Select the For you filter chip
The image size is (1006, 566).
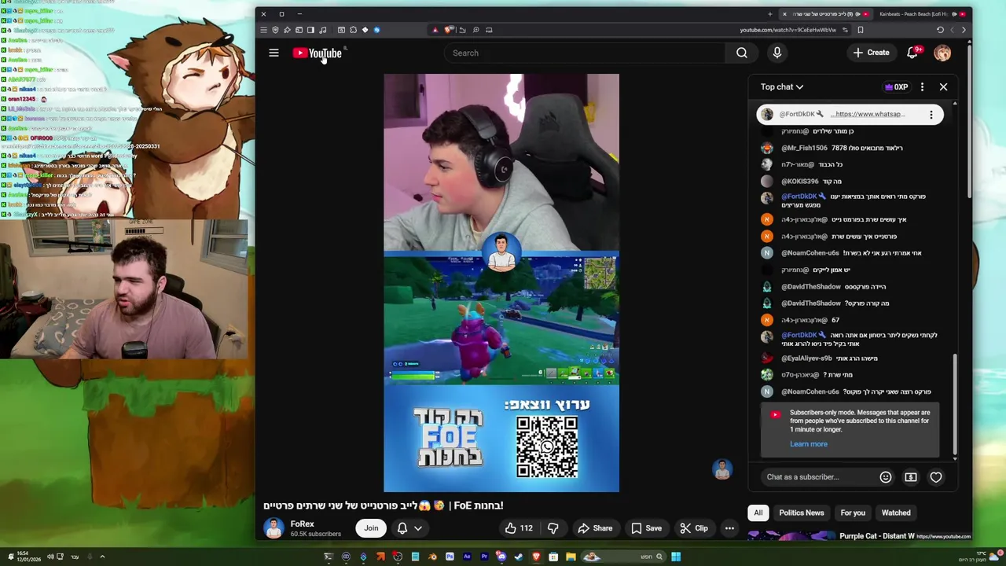853,513
